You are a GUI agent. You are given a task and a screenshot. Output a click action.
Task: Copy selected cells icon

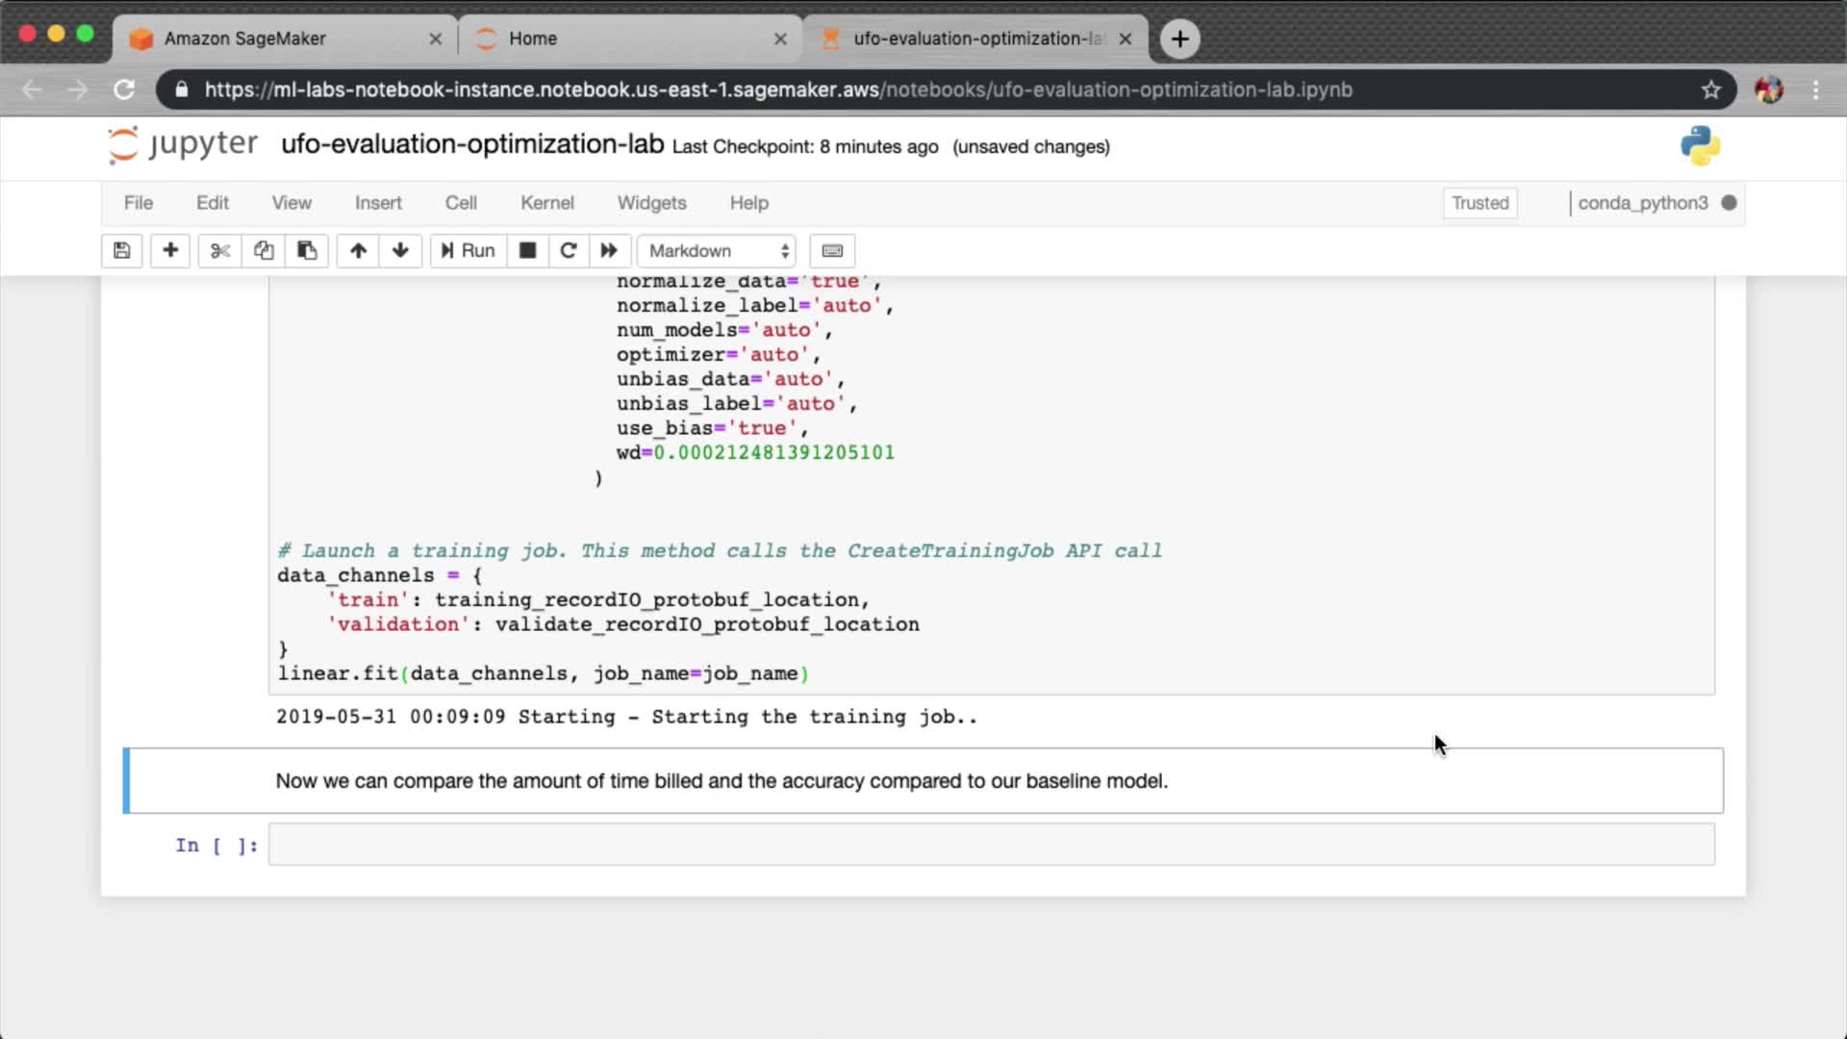pos(264,251)
